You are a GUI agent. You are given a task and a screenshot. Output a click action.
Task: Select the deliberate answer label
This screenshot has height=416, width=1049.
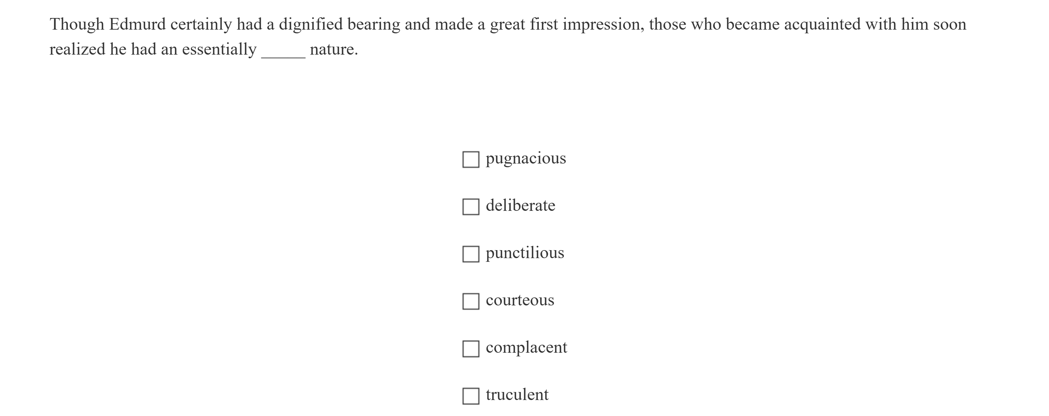[520, 206]
